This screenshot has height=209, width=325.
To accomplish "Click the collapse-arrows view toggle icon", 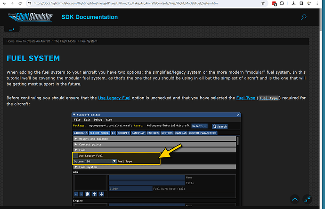I will click(x=307, y=200).
